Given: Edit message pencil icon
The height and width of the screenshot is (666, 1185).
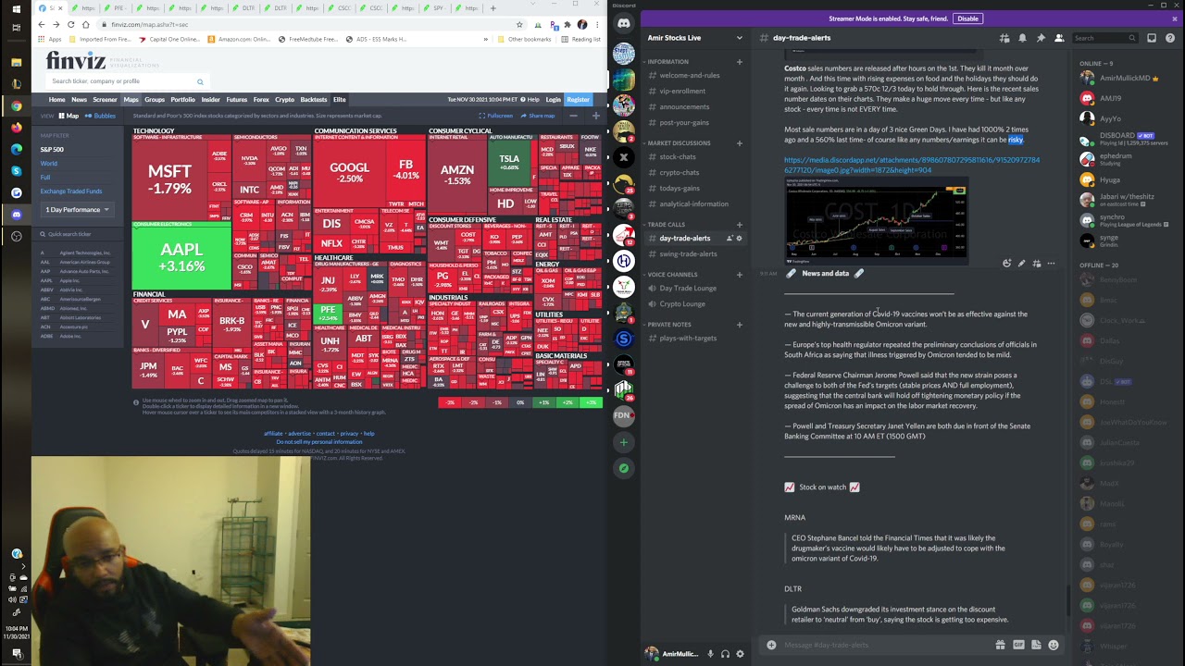Looking at the screenshot, I should click(1021, 264).
